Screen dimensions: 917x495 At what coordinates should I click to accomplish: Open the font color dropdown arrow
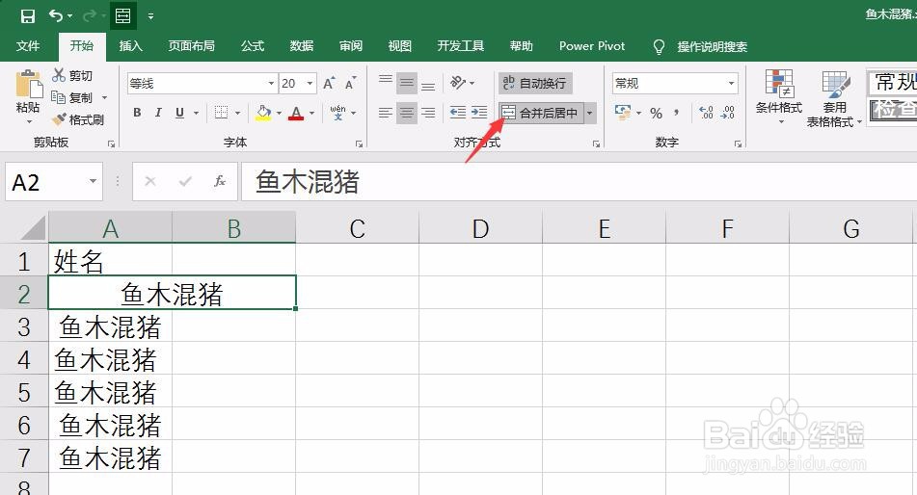click(x=311, y=113)
